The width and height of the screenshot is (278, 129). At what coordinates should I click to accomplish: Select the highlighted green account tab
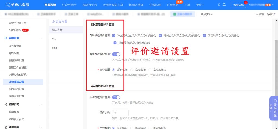pyautogui.click(x=183, y=14)
